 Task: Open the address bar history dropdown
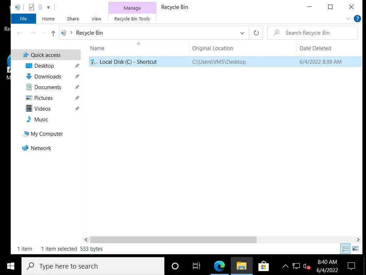pos(242,33)
